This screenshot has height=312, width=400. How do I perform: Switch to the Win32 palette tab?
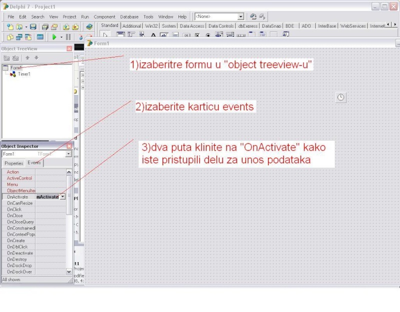click(x=151, y=26)
